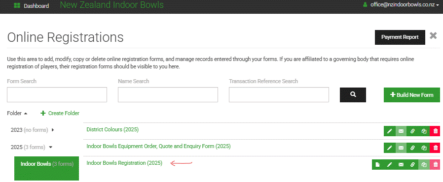Click envelope icon for Indoor Bowls Registration (2025)
The width and height of the screenshot is (443, 182).
tap(401, 164)
